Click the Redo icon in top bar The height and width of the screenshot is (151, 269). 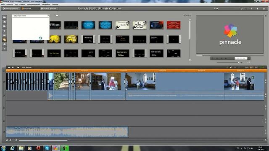[x=246, y=8]
